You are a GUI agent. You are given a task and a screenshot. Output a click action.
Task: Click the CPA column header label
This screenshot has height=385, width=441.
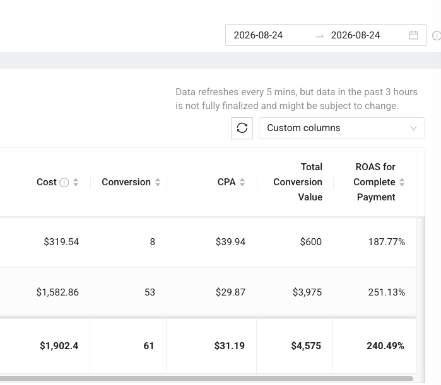point(226,182)
